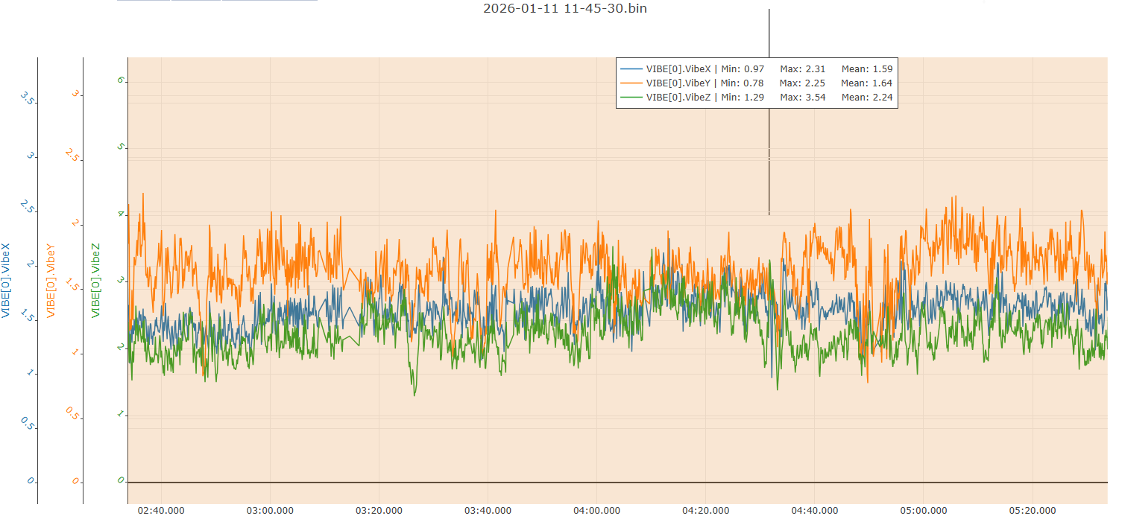Click the orange VibeY axis tick 0.5
This screenshot has height=519, width=1122.
[x=74, y=413]
